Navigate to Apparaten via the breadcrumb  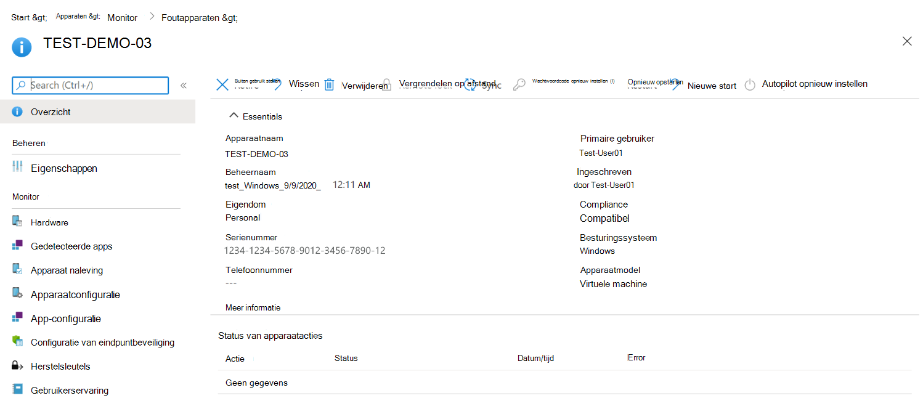tap(78, 16)
